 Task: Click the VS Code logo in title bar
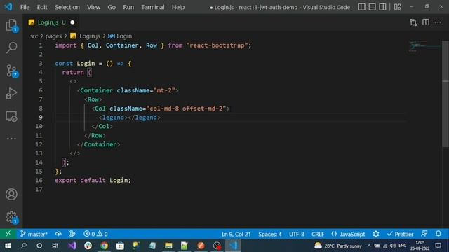(8, 7)
